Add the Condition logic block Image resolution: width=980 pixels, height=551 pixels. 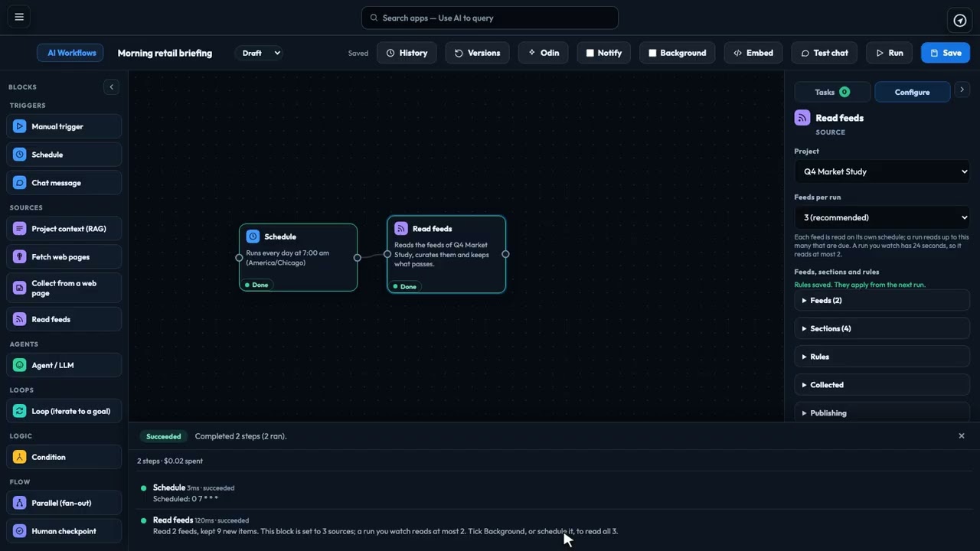pos(64,457)
